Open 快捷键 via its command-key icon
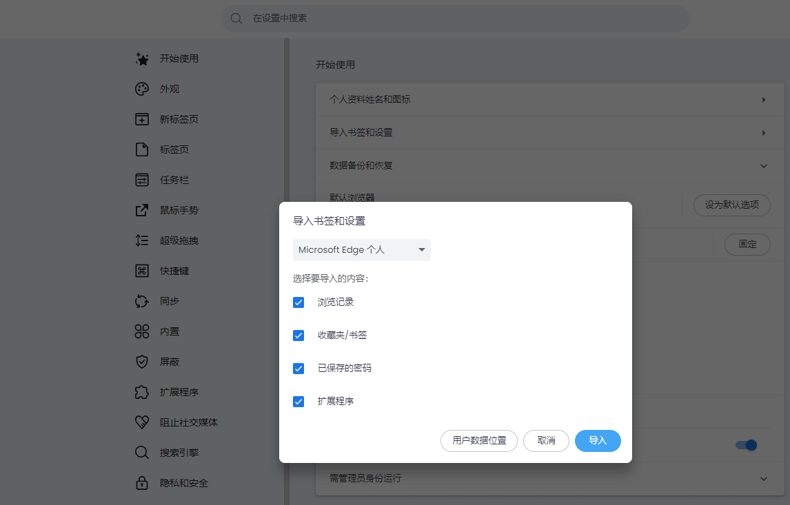The width and height of the screenshot is (790, 505). pyautogui.click(x=142, y=271)
